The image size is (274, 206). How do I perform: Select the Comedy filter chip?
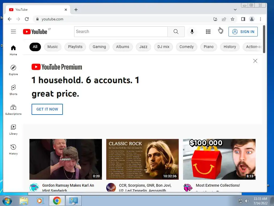point(187,47)
